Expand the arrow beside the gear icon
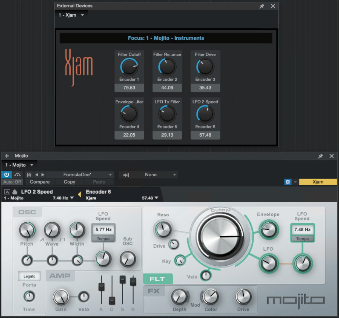Image resolution: width=339 pixels, height=318 pixels. [x=295, y=182]
